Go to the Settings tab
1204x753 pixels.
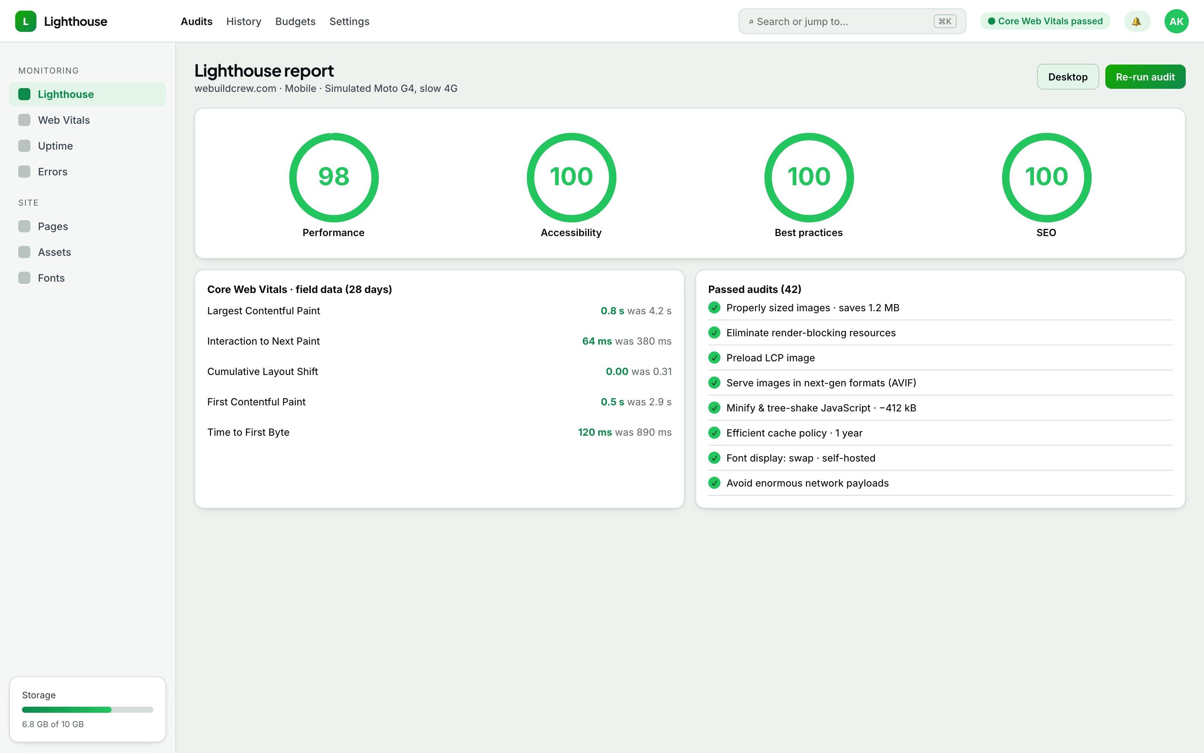[349, 21]
